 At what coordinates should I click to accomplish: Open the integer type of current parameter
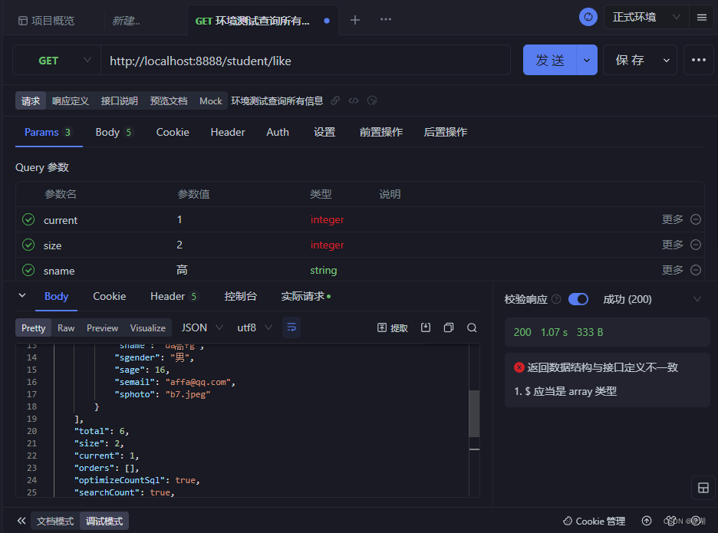click(x=327, y=220)
